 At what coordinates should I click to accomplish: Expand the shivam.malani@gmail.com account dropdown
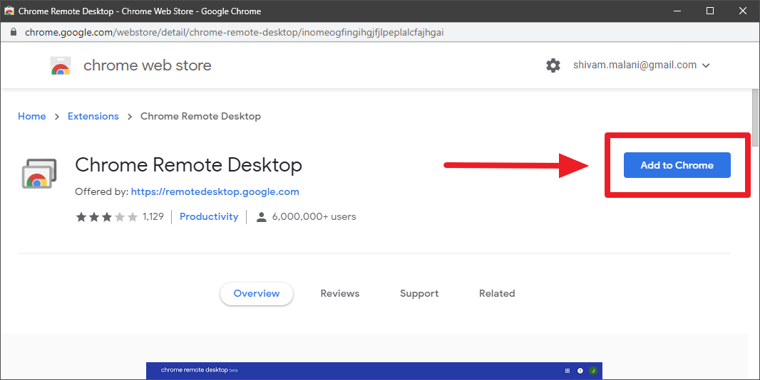point(641,65)
